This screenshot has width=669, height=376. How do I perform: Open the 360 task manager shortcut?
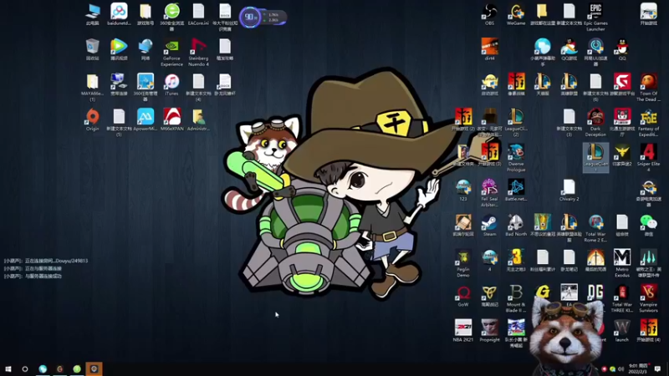pos(145,88)
